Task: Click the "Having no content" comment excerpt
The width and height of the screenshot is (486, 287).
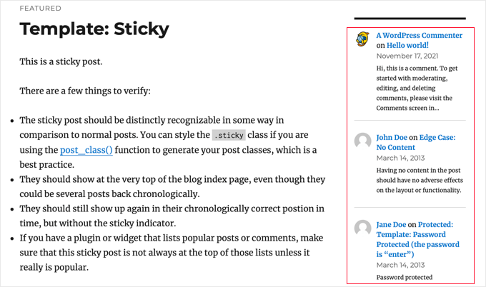Action: click(420, 181)
